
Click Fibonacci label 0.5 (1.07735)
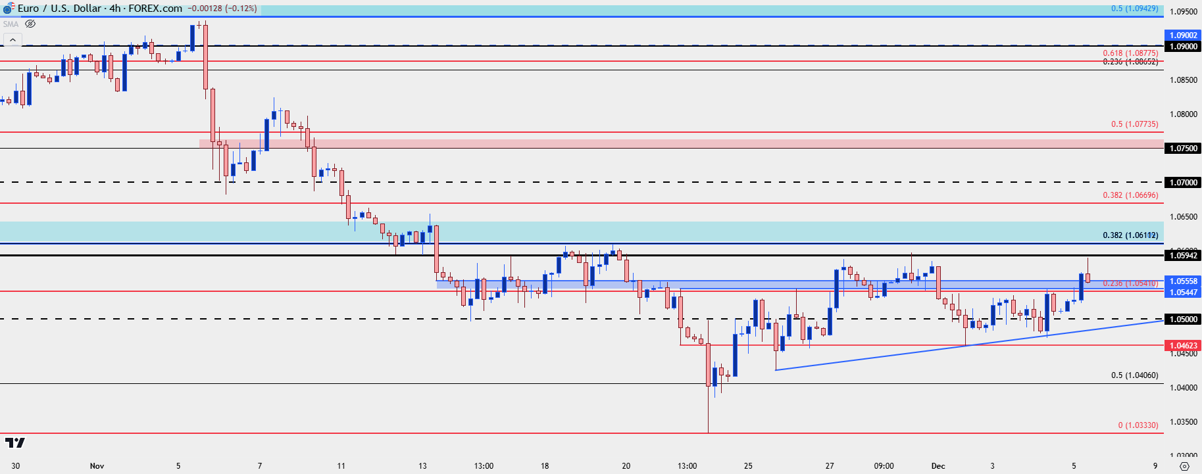pos(1134,124)
